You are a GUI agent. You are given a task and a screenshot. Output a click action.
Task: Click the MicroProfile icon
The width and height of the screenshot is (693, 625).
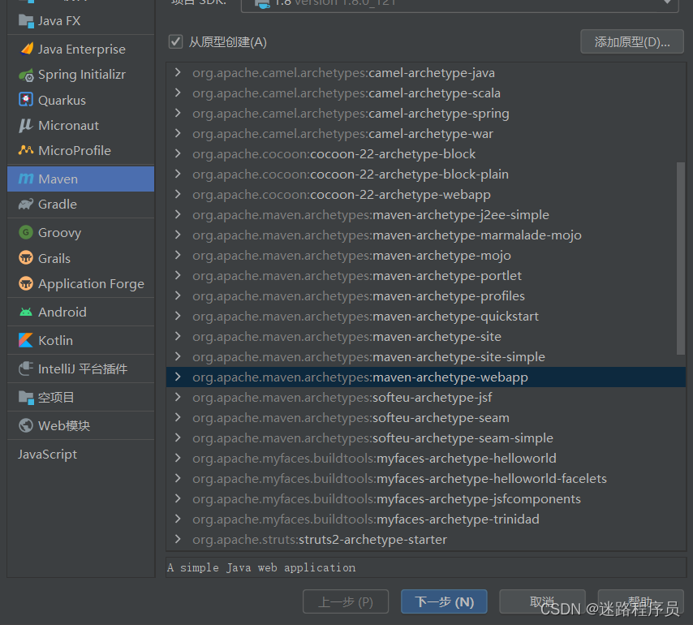click(x=26, y=150)
